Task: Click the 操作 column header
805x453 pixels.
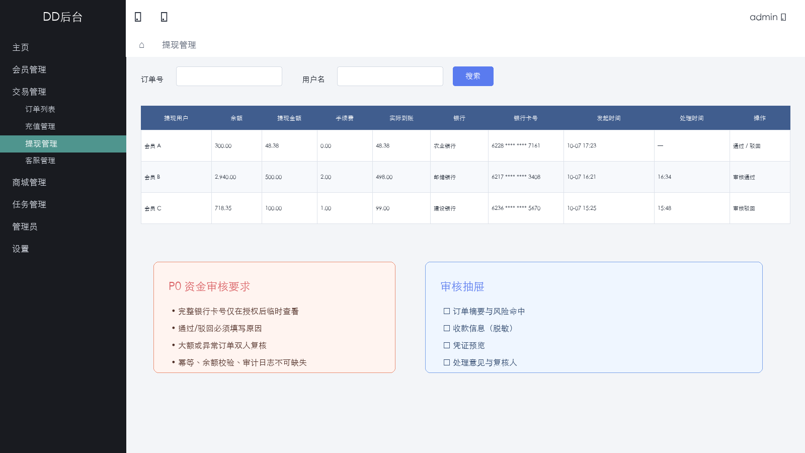Action: point(760,118)
